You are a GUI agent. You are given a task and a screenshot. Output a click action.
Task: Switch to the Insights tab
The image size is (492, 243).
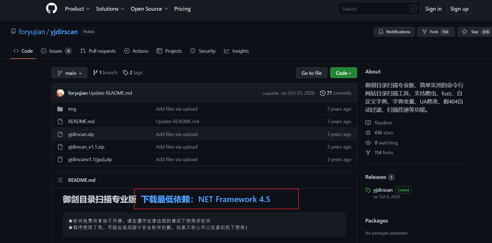click(x=236, y=51)
